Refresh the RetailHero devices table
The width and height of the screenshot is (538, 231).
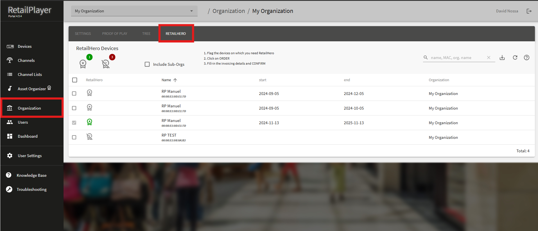coord(515,58)
